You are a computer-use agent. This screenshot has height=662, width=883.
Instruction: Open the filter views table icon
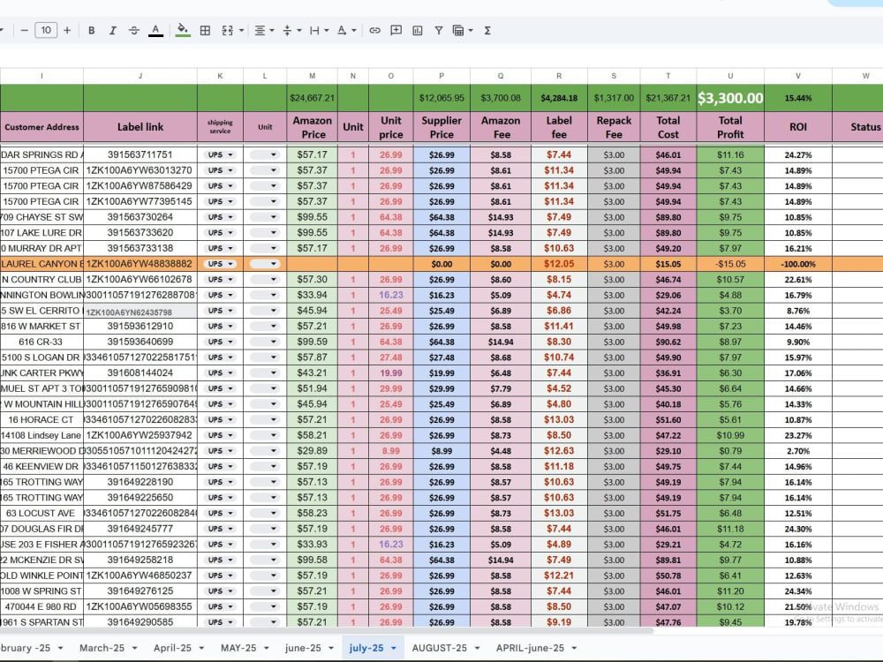[x=458, y=30]
